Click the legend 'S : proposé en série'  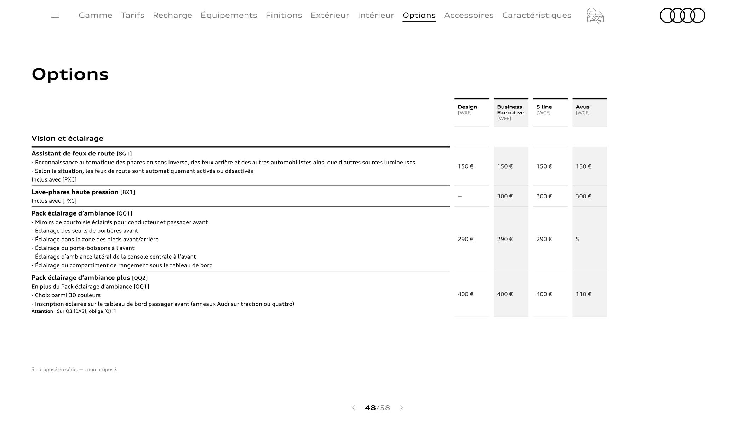coord(54,370)
